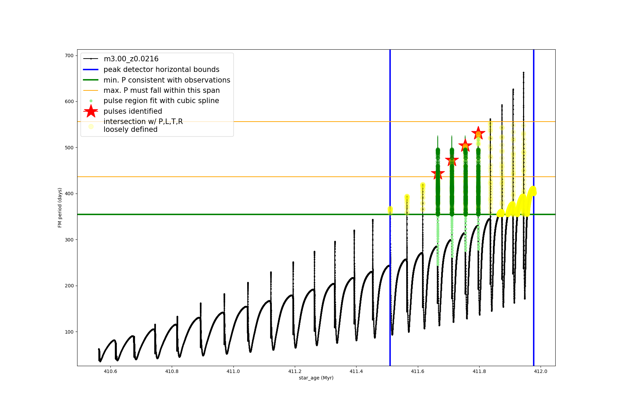
Task: Click the second-lowest red star marker
Action: 452,160
